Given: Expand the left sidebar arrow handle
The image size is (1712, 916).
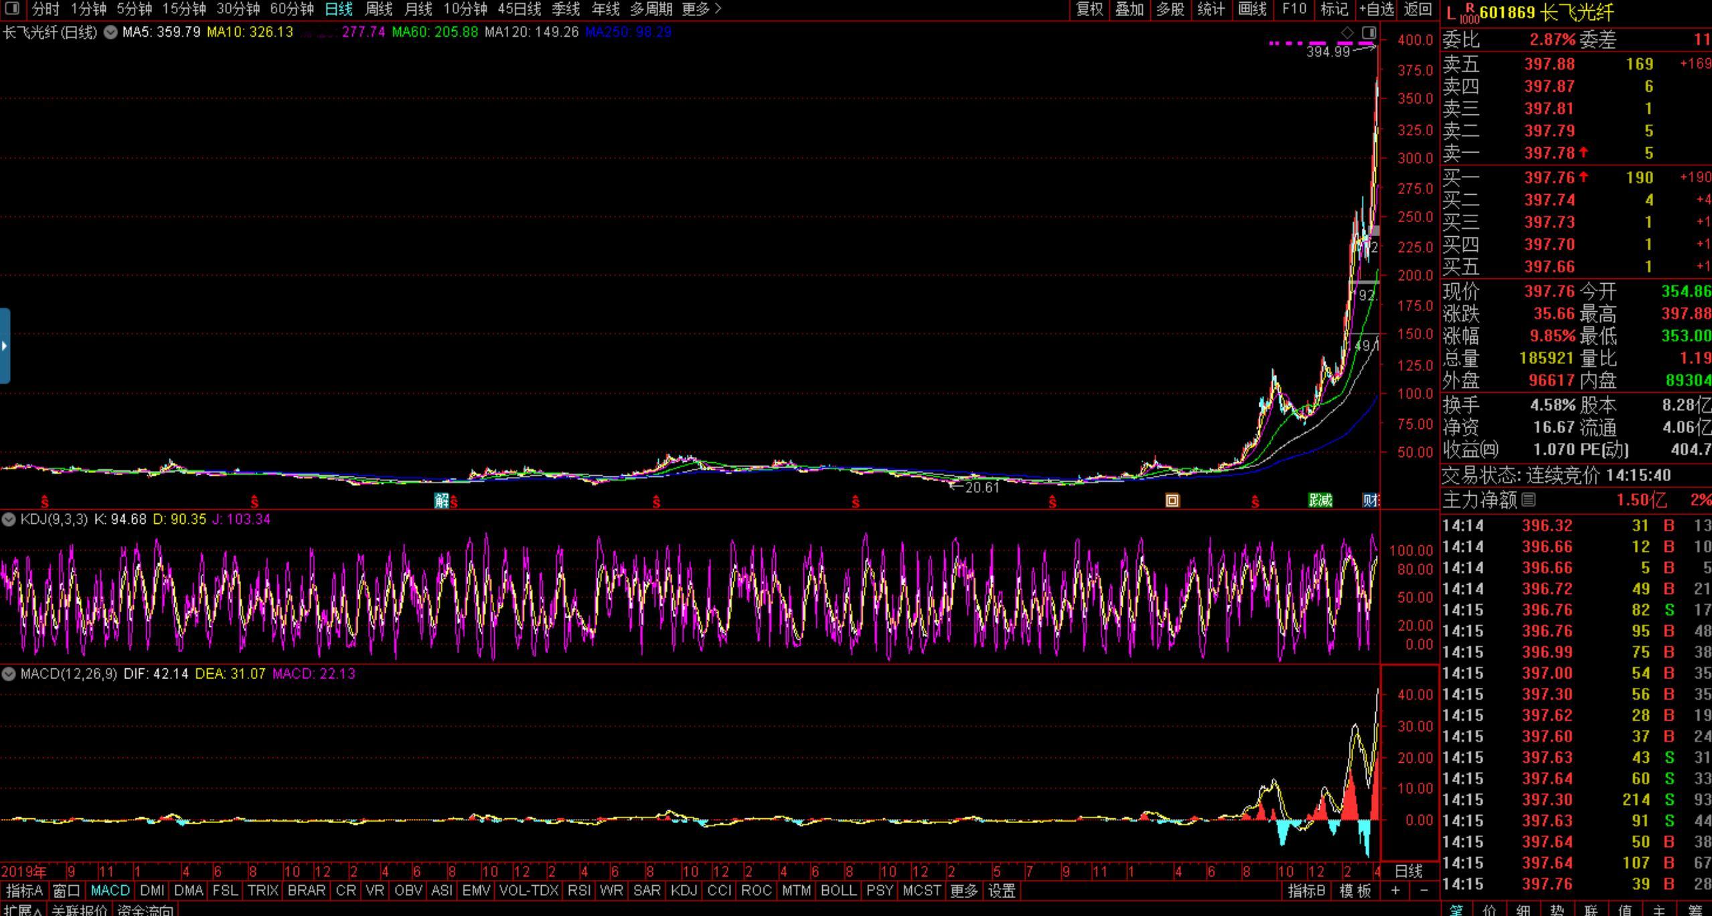Looking at the screenshot, I should [5, 346].
